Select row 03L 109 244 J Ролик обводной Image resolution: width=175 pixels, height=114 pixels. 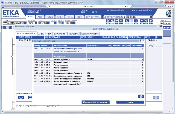[89, 70]
